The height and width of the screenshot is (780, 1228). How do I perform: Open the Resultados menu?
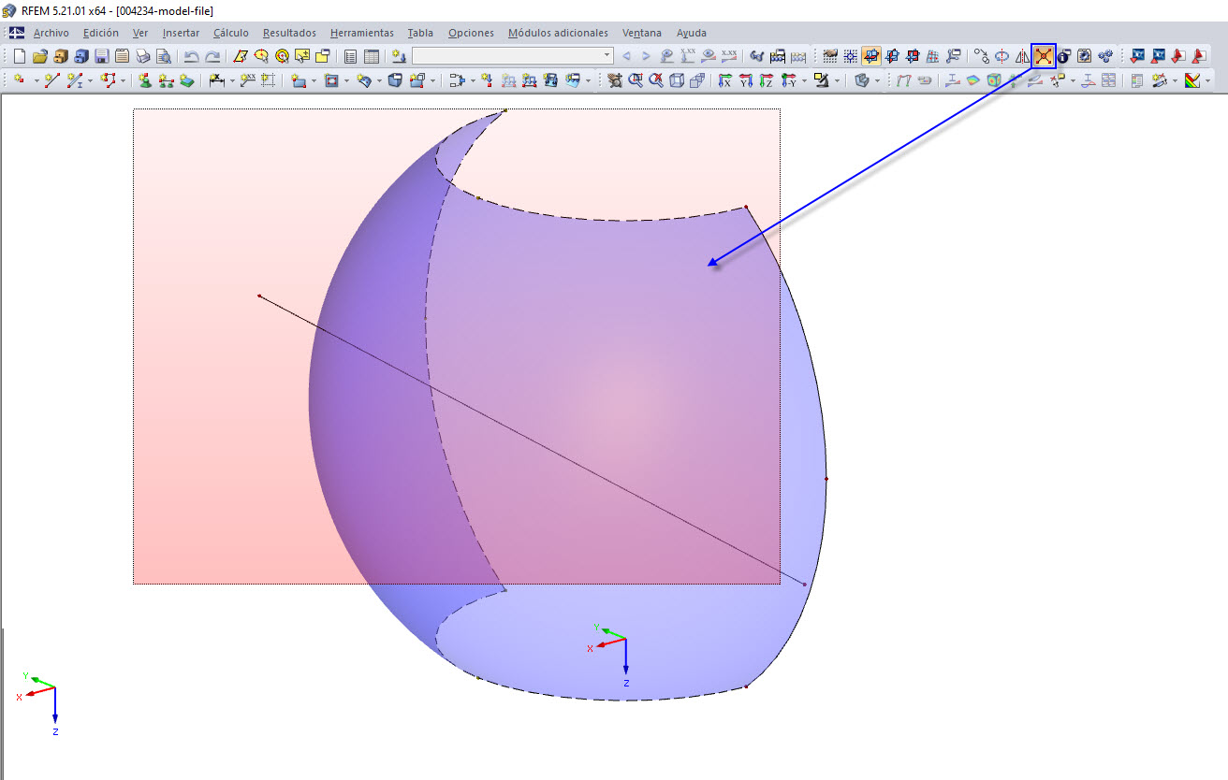[x=289, y=33]
